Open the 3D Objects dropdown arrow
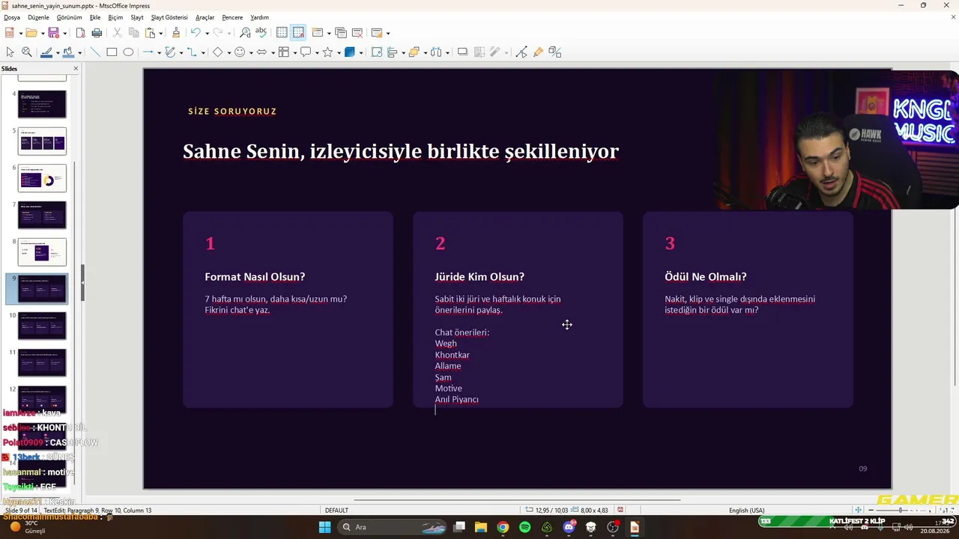959x539 pixels. point(360,52)
